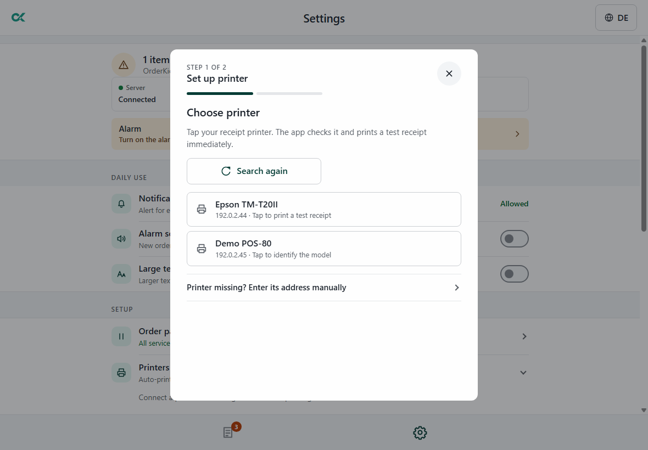648x450 pixels.
Task: Click the Server Connected status card
Action: pos(141,94)
